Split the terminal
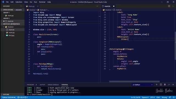The image size is (176, 99). 161,85
